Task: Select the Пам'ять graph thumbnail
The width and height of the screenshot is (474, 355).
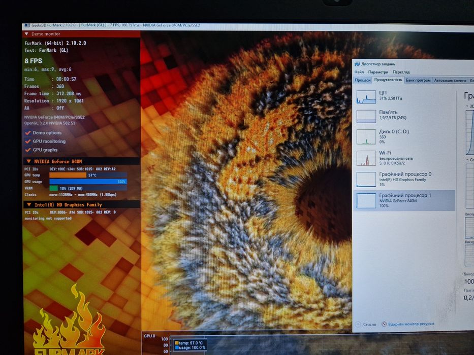Action: coord(366,117)
